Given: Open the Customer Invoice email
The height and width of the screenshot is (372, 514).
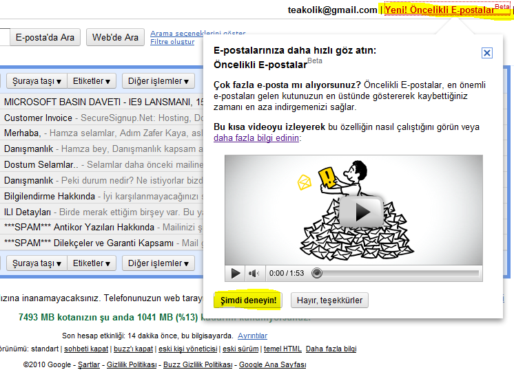Looking at the screenshot, I should coord(101,118).
